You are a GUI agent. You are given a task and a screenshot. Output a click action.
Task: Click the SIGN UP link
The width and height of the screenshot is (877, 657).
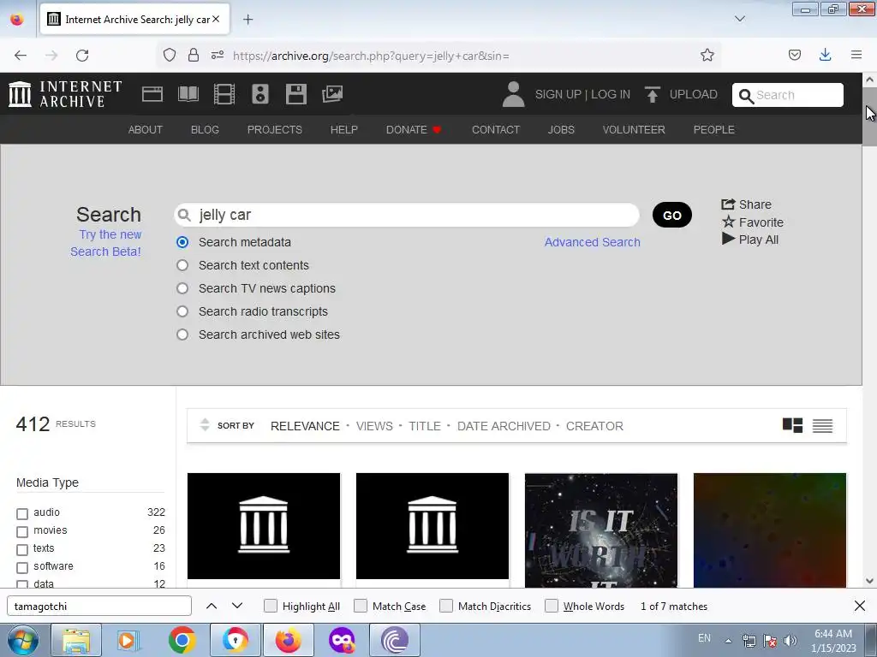pos(558,94)
